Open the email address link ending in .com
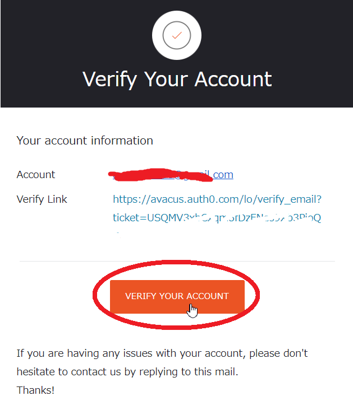Screen dimensions: 353x410 point(223,174)
